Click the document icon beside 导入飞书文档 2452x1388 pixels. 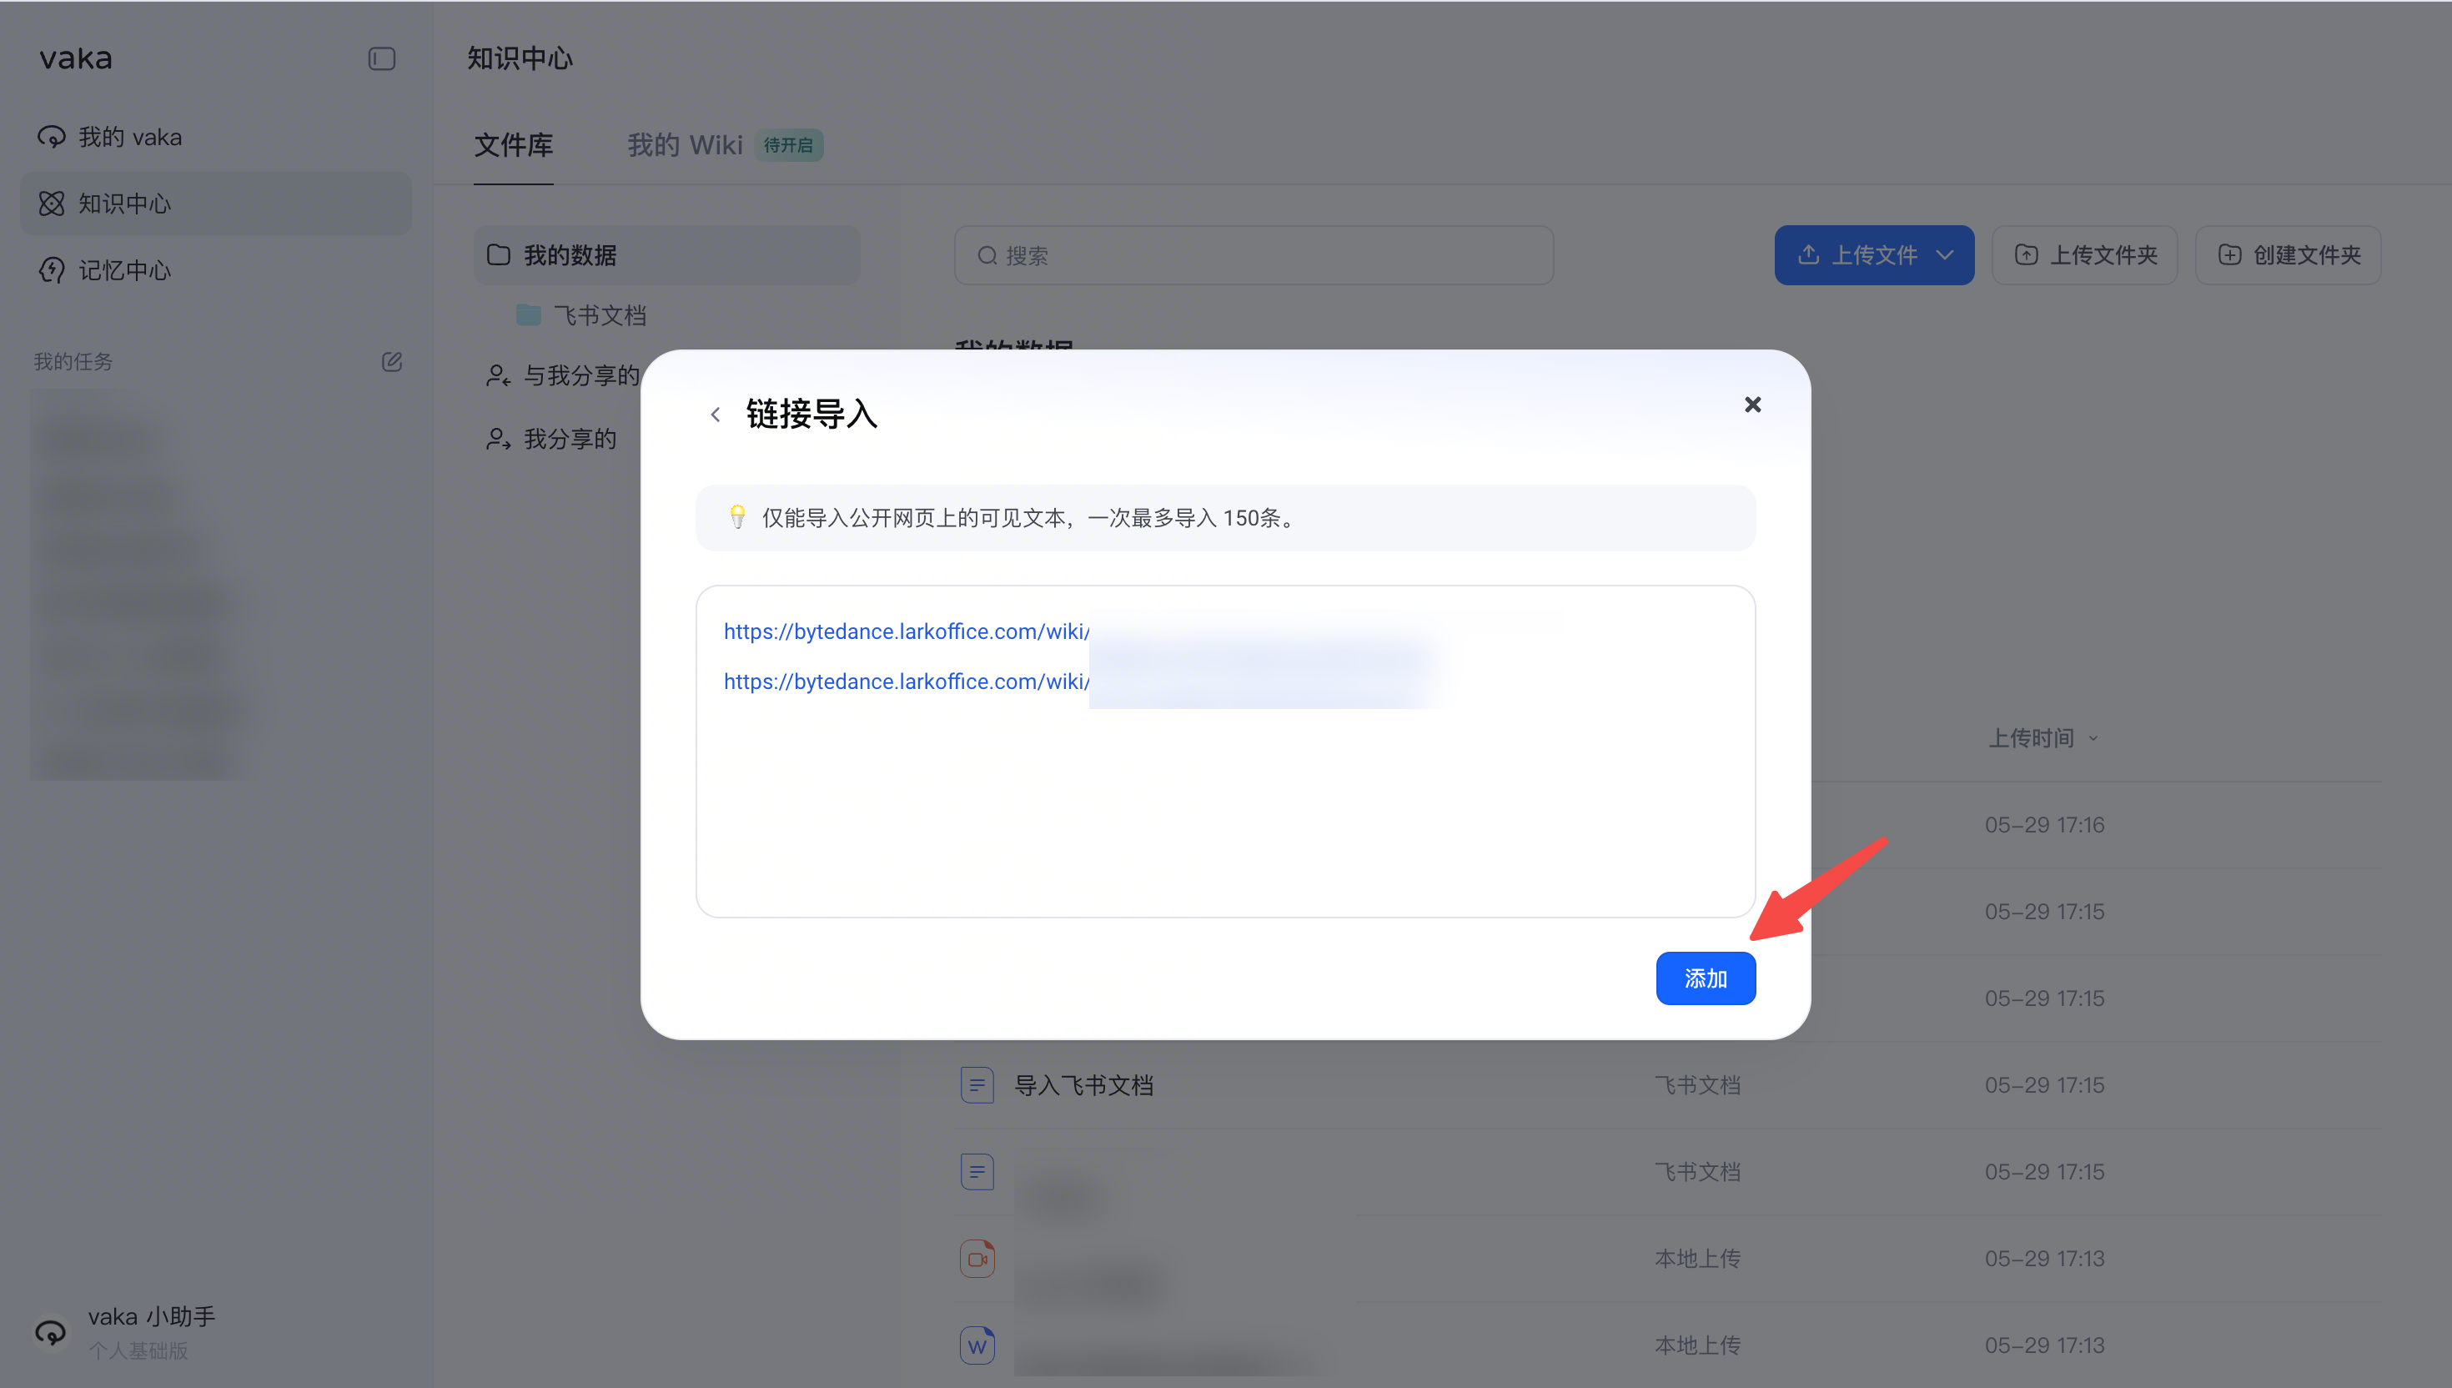(977, 1085)
